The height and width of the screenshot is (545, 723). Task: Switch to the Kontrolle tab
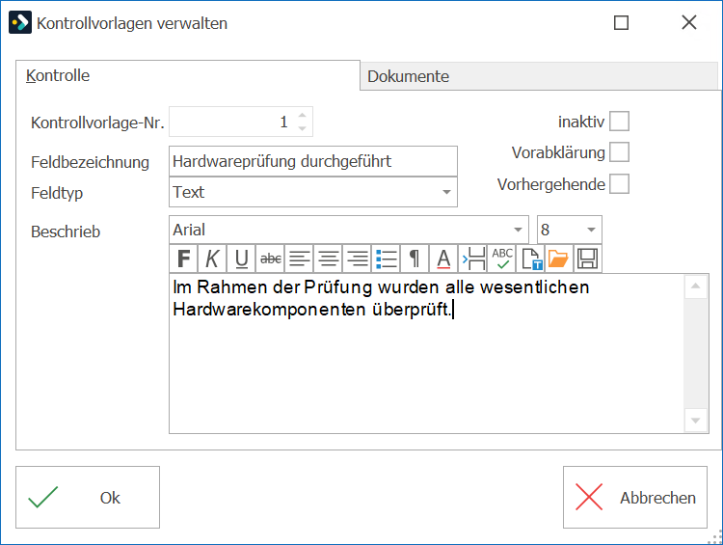point(188,75)
